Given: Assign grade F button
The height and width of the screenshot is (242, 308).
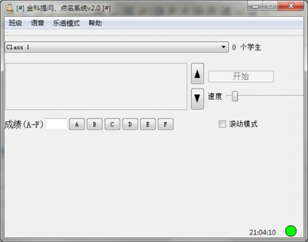Looking at the screenshot, I should coord(166,124).
